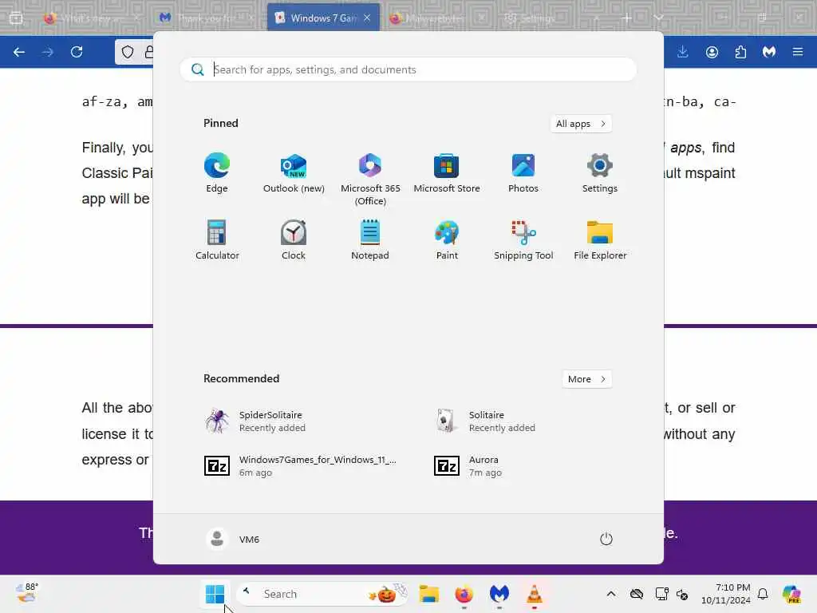Click the volume muted tray icon

tap(682, 594)
